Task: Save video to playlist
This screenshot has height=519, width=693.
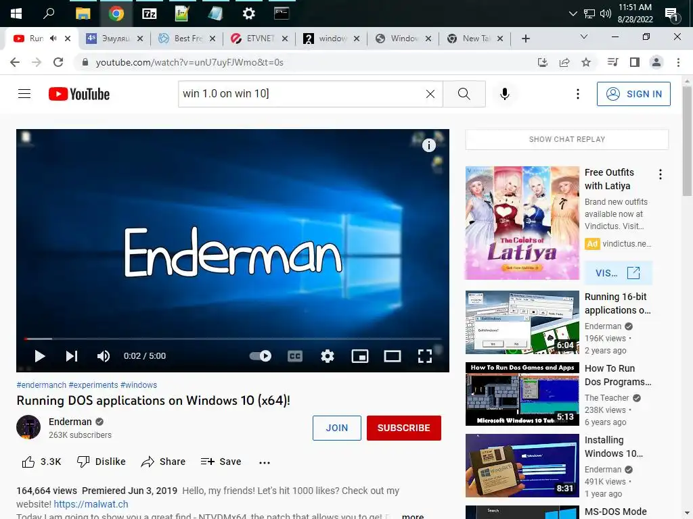Action: pos(221,462)
